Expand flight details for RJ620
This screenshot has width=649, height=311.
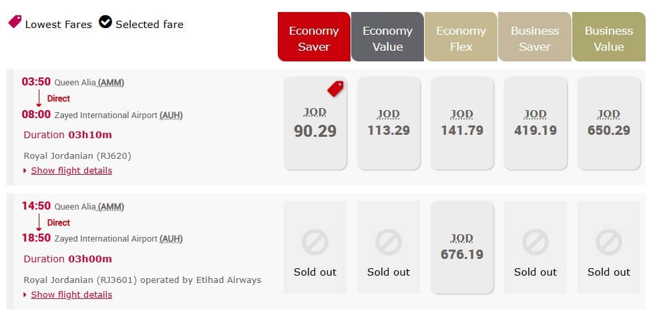coord(71,170)
